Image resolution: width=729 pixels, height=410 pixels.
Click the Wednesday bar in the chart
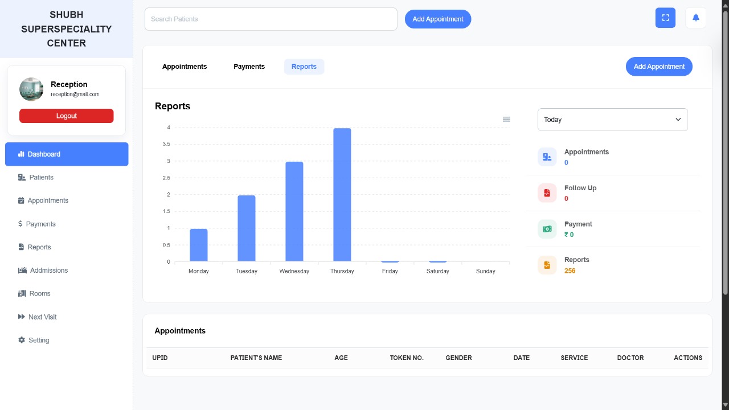pyautogui.click(x=294, y=212)
